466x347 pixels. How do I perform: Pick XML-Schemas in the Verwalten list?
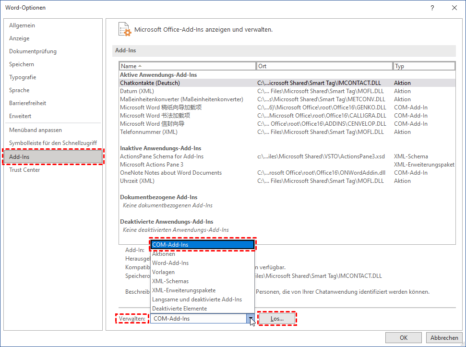coord(203,281)
